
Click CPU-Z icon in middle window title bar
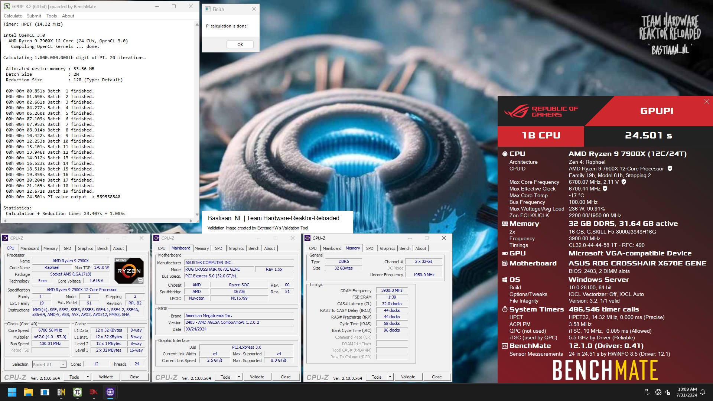[x=157, y=238]
